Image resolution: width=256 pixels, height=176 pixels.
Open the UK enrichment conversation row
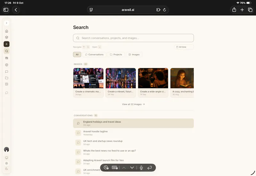tap(133, 171)
